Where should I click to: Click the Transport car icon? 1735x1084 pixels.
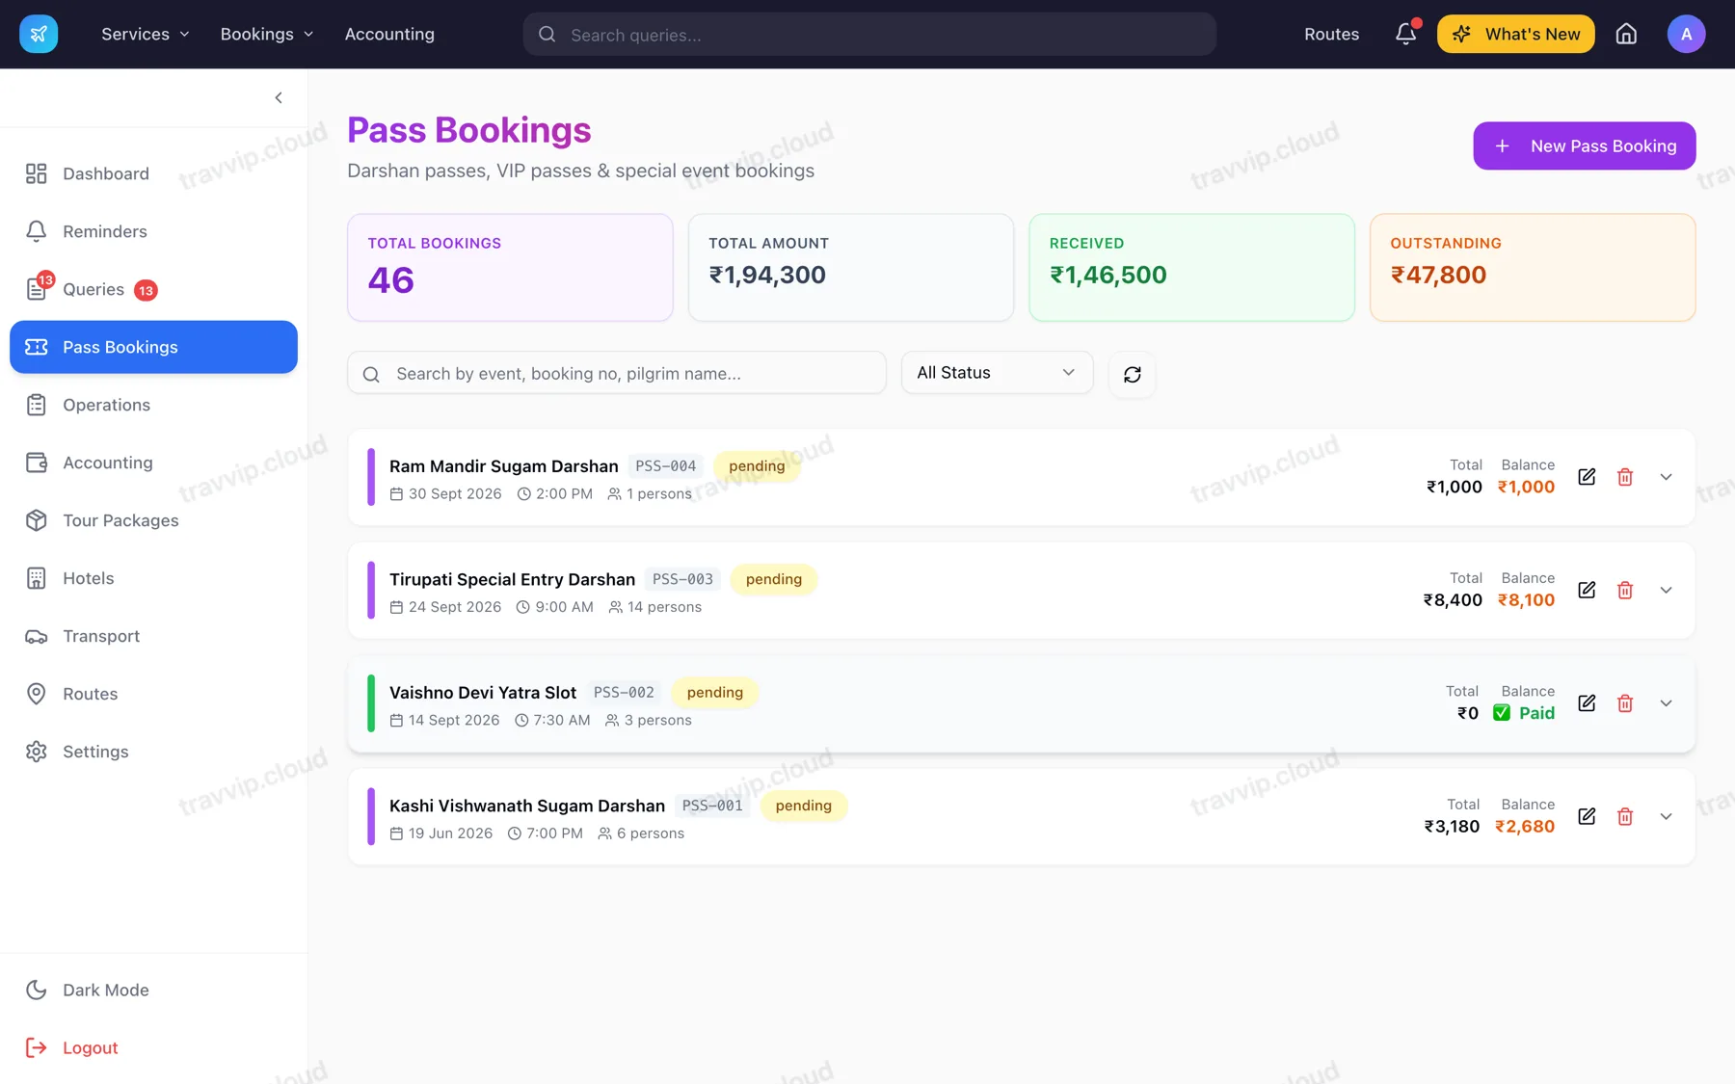pyautogui.click(x=37, y=636)
